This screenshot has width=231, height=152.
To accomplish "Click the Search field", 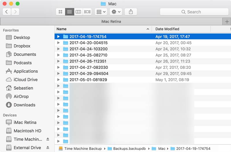I will click(194, 12).
